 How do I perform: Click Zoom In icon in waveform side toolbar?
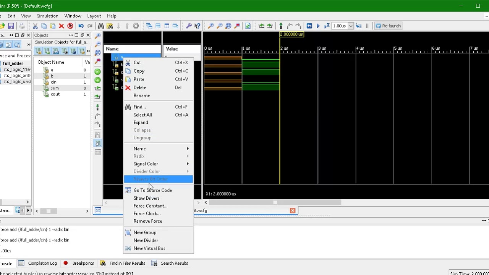[x=98, y=36]
